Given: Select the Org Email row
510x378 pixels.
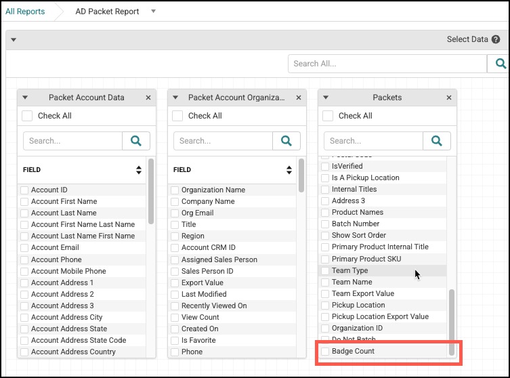Looking at the screenshot, I should coord(232,213).
